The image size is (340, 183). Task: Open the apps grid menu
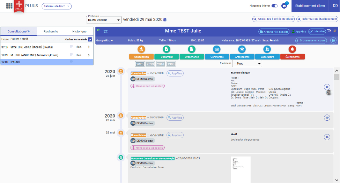(9, 6)
